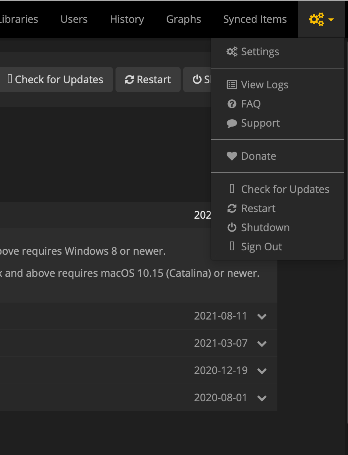Viewport: 348px width, 455px height.
Task: Go to the Libraries tab
Action: (x=19, y=19)
